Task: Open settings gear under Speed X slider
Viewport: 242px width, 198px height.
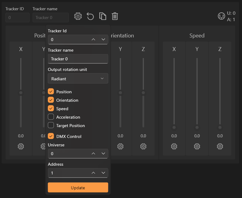Action: point(174,146)
